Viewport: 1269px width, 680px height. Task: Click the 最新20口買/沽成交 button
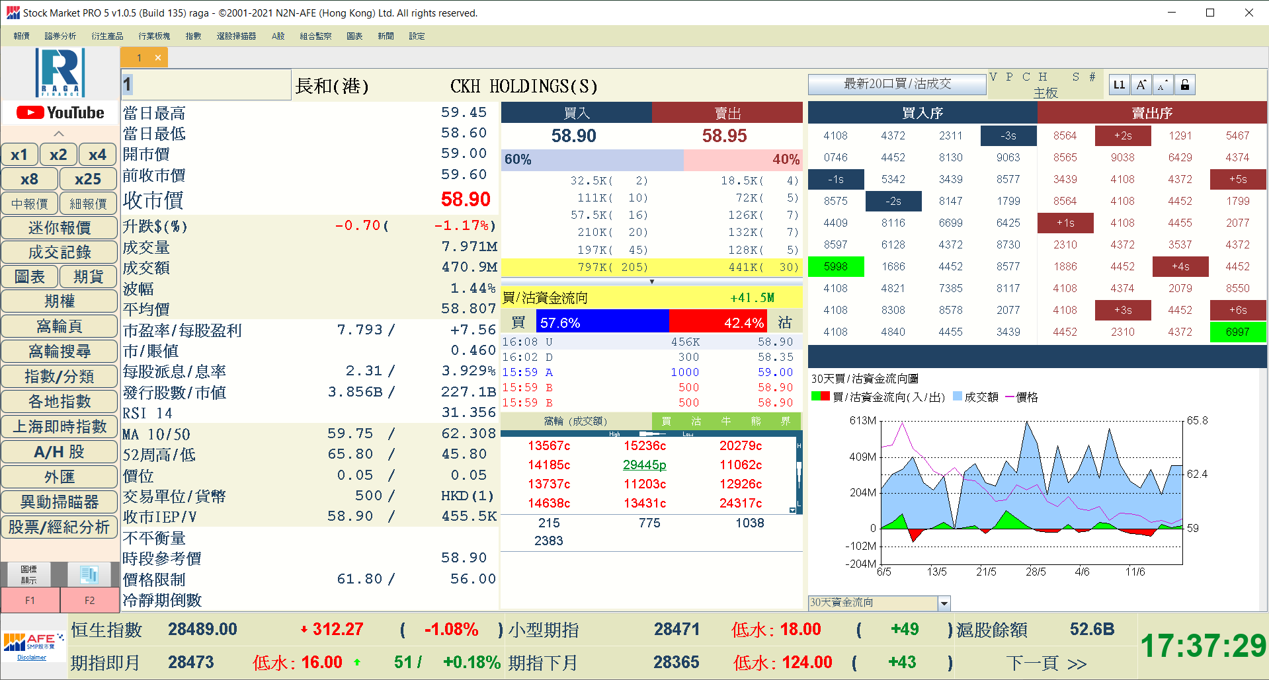[897, 84]
